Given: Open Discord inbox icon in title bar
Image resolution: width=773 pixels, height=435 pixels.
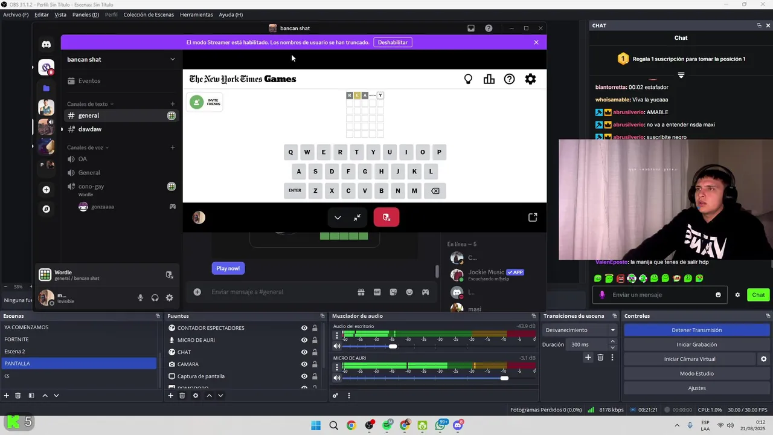Looking at the screenshot, I should [x=471, y=28].
